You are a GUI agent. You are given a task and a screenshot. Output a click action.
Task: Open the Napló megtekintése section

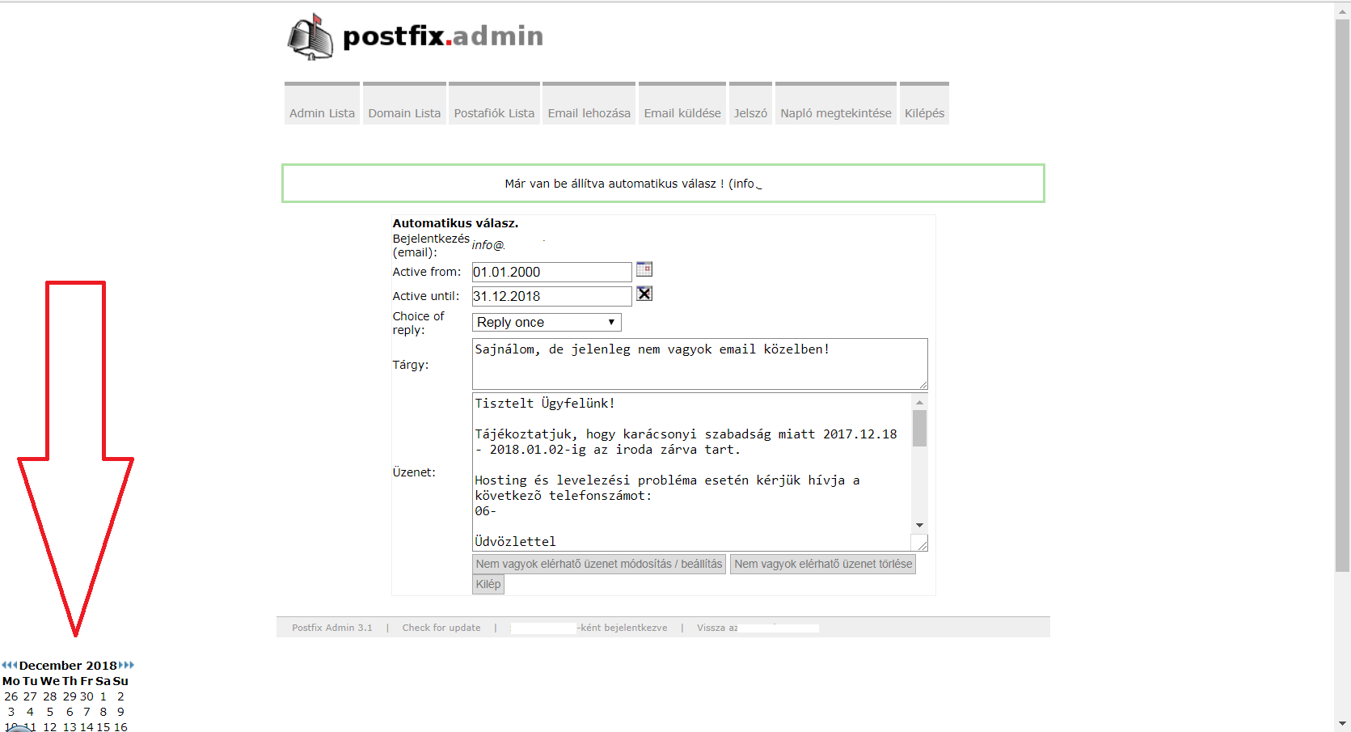click(x=835, y=112)
